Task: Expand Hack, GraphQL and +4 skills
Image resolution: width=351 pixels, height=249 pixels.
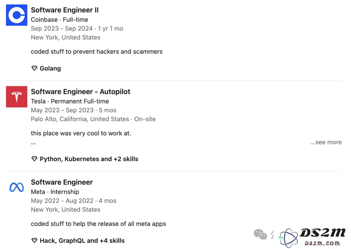Action: point(82,241)
